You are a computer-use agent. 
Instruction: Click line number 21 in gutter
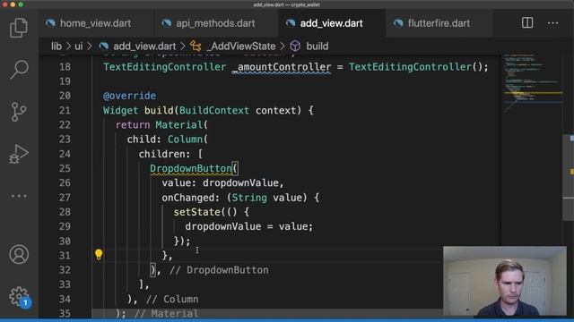[65, 110]
